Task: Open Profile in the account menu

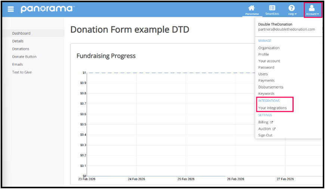Action: click(x=263, y=54)
